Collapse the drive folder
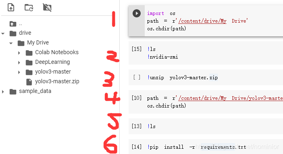The height and width of the screenshot is (154, 283). (3, 34)
